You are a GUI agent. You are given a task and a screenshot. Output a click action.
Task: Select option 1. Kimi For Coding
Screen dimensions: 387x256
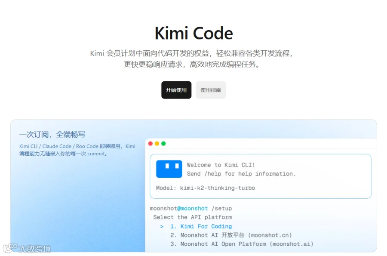click(201, 226)
